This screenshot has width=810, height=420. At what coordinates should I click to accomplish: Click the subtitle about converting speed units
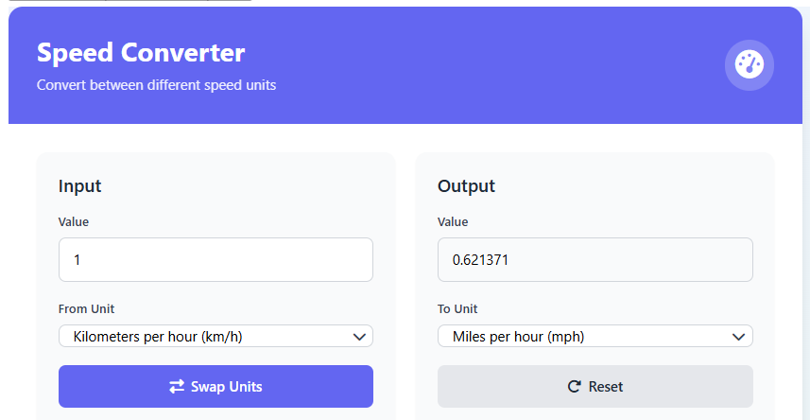tap(156, 85)
